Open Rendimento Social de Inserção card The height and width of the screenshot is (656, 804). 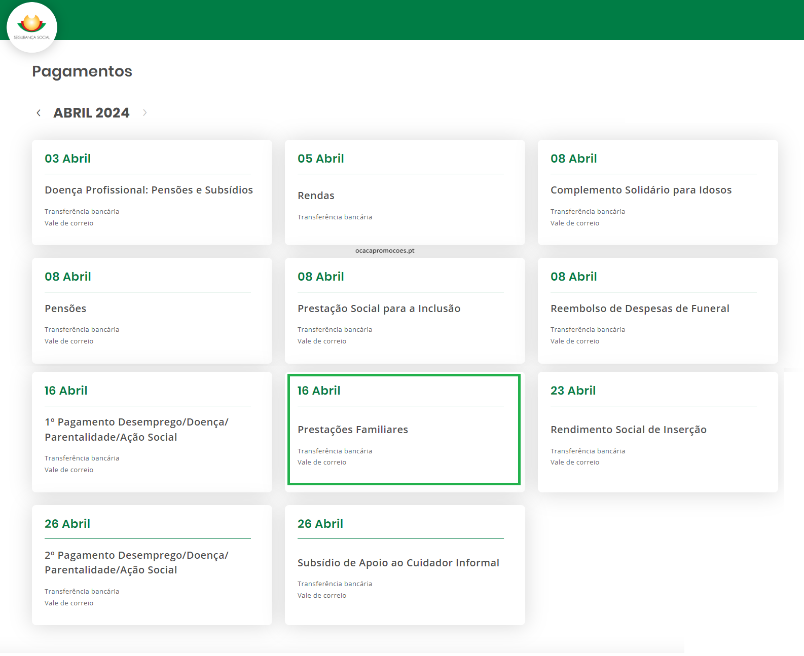click(x=658, y=432)
